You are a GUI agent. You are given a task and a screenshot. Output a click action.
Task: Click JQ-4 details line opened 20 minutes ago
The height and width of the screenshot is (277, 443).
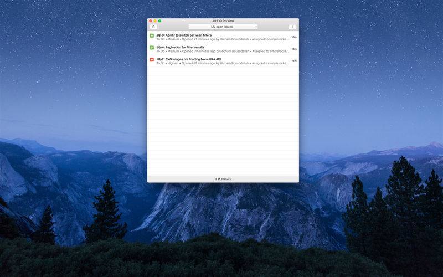(x=223, y=52)
